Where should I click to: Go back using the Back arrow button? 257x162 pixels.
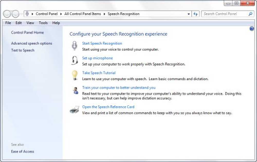click(7, 14)
